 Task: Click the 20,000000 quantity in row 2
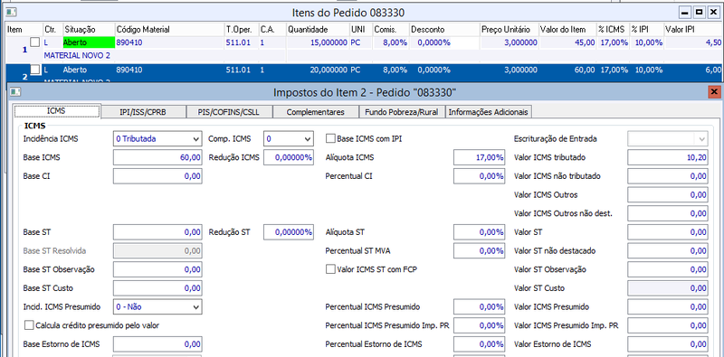[x=318, y=70]
